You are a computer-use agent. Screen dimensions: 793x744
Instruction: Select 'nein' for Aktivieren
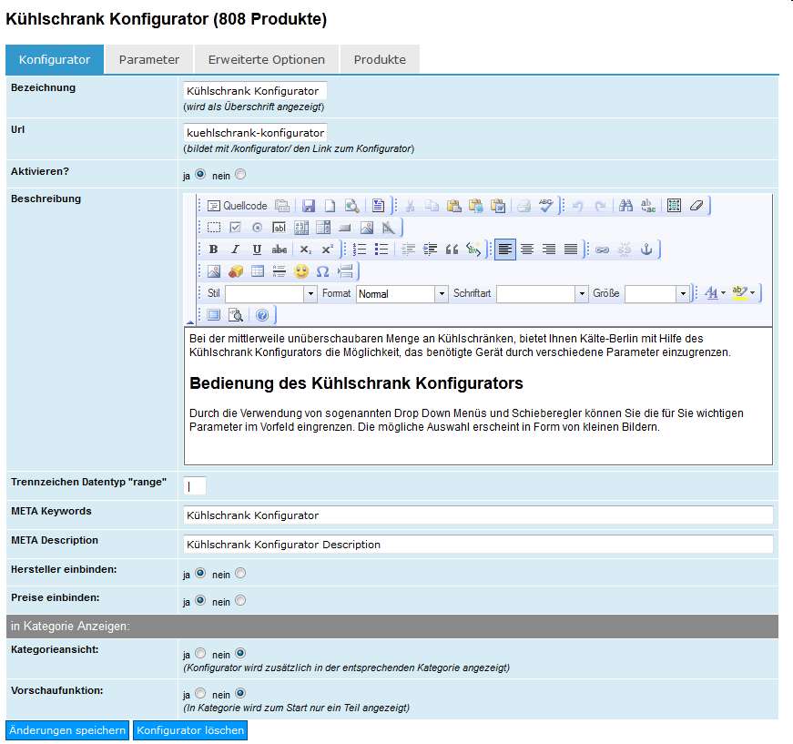[240, 175]
